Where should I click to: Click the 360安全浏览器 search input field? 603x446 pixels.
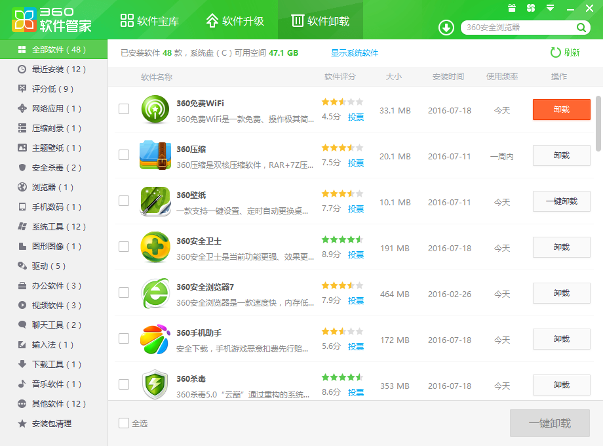[519, 28]
